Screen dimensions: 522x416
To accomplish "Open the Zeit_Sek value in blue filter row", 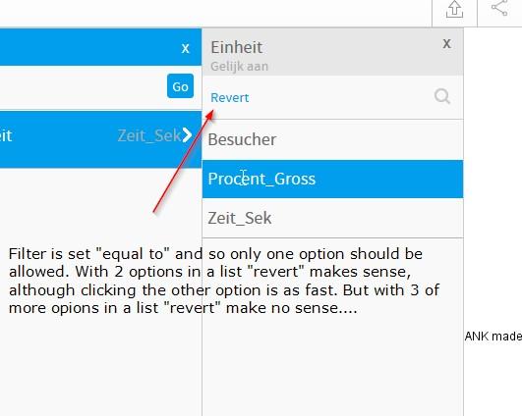I will point(149,135).
